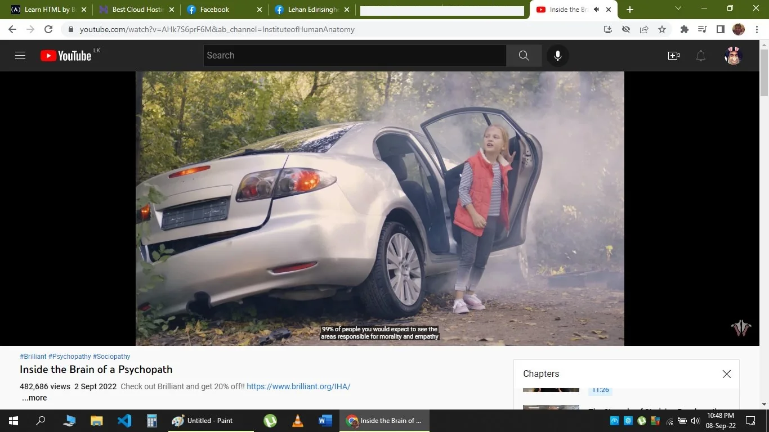Click the video player to pause

[x=380, y=208]
